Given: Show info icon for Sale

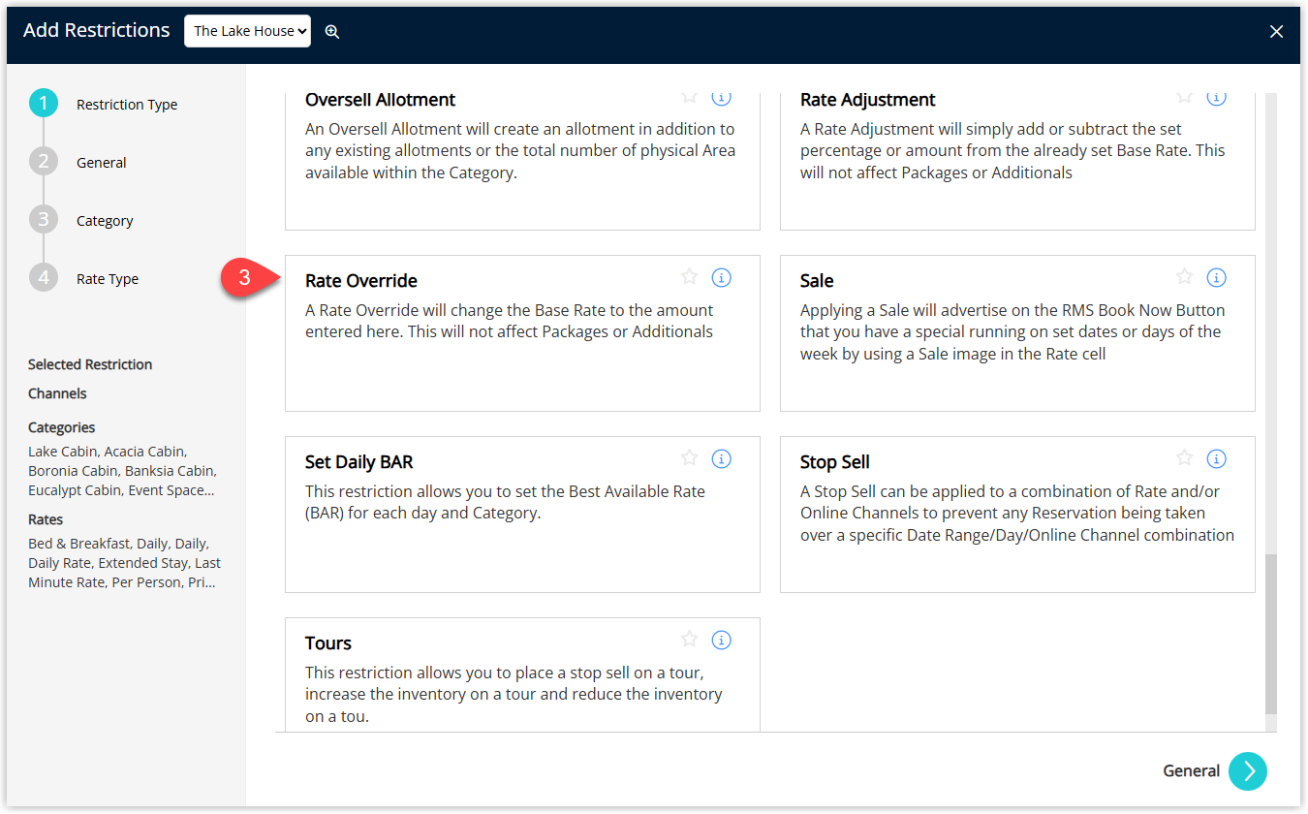Looking at the screenshot, I should [1217, 277].
